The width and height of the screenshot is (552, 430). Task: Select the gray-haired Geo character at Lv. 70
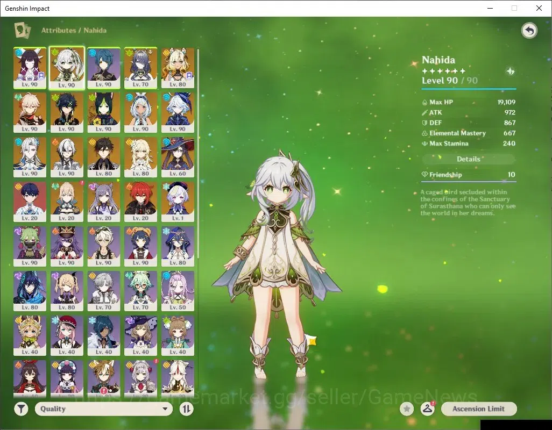click(104, 291)
